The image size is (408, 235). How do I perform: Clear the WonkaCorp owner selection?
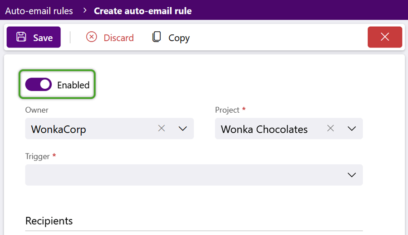click(x=162, y=128)
